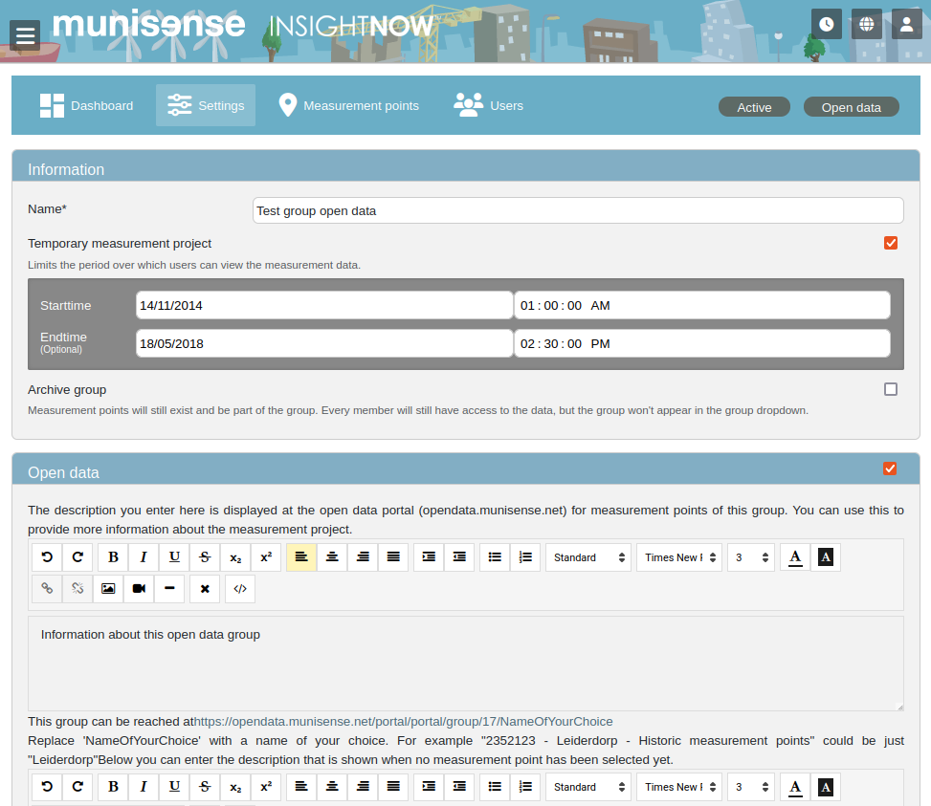Pick text color in the upper editor toolbar
The width and height of the screenshot is (931, 806).
795,557
